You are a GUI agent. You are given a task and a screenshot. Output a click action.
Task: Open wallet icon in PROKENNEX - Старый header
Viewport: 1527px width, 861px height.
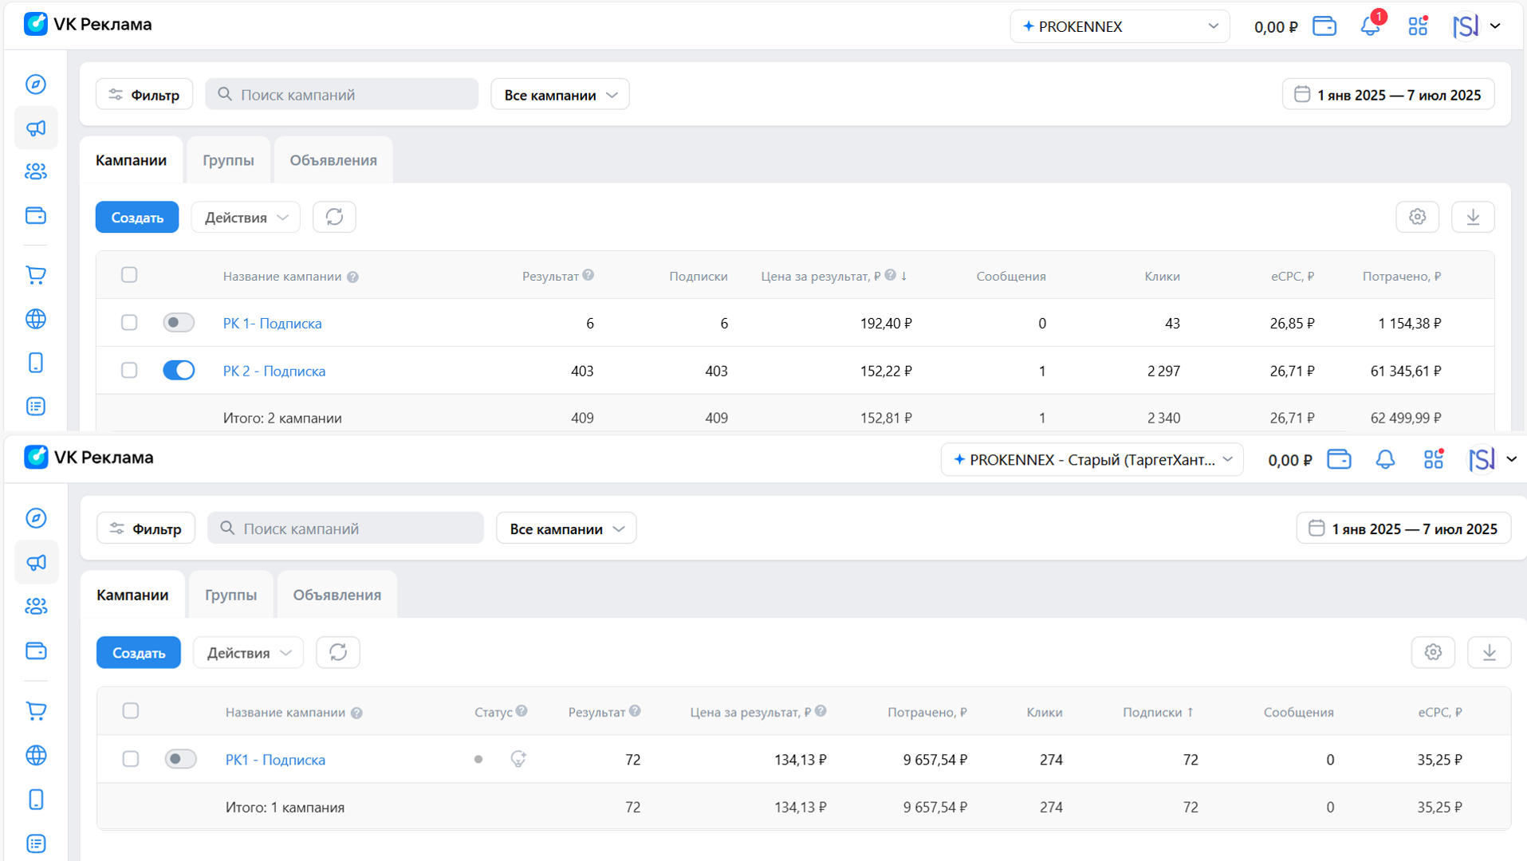tap(1339, 460)
